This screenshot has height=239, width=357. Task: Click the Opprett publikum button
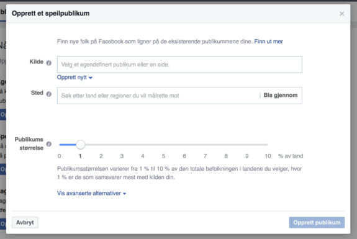coord(317,222)
